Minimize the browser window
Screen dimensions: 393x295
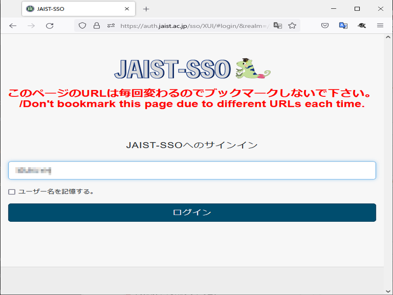pyautogui.click(x=334, y=9)
